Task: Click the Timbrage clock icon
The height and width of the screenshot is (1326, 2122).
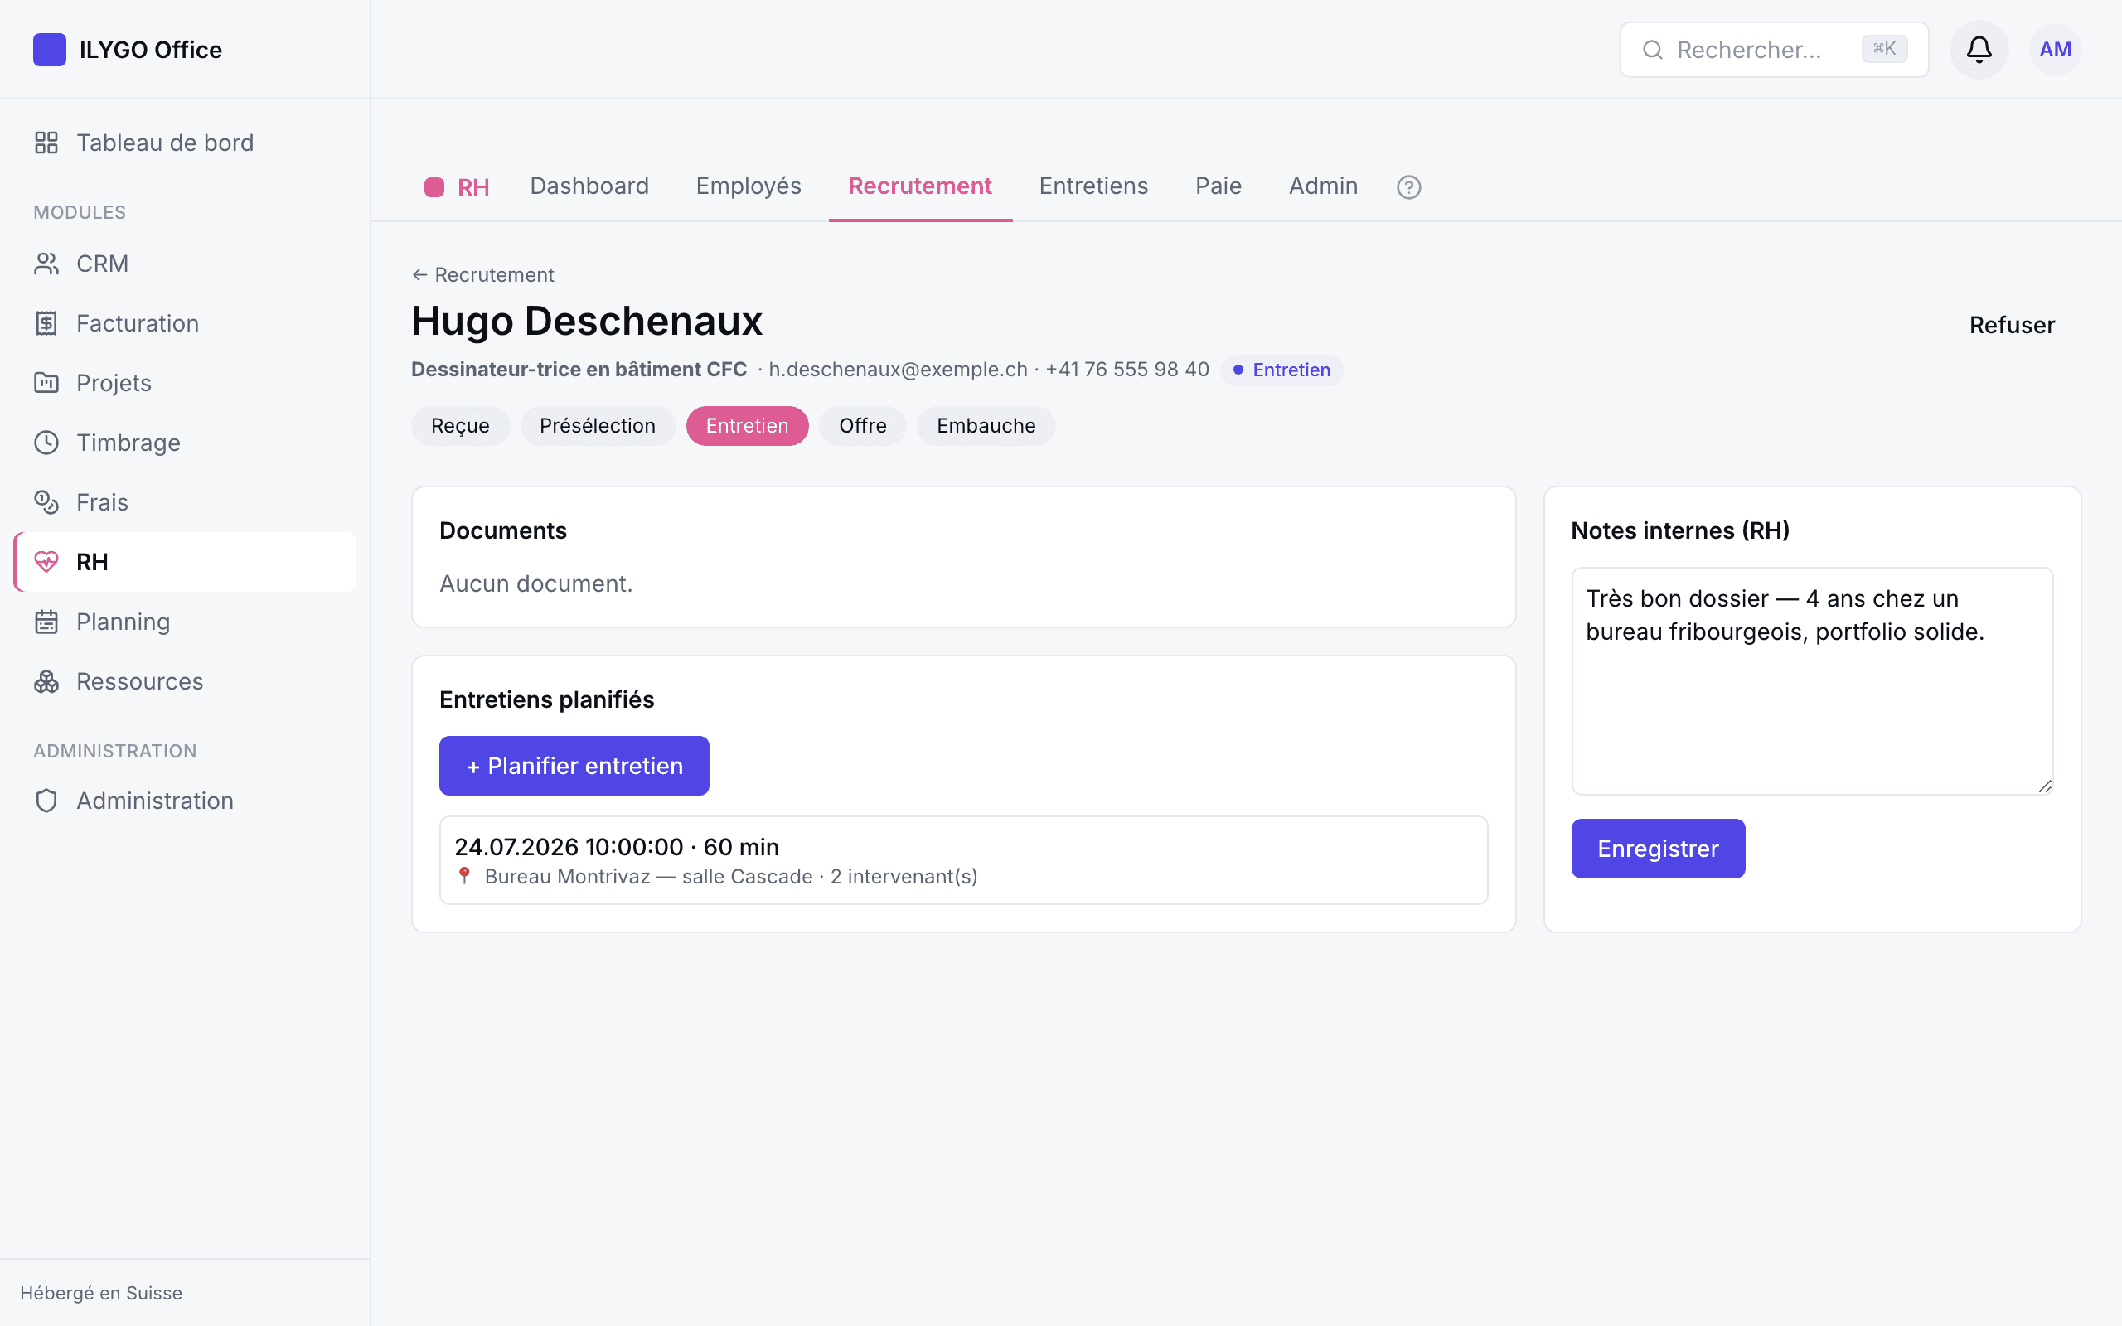Action: pos(46,443)
